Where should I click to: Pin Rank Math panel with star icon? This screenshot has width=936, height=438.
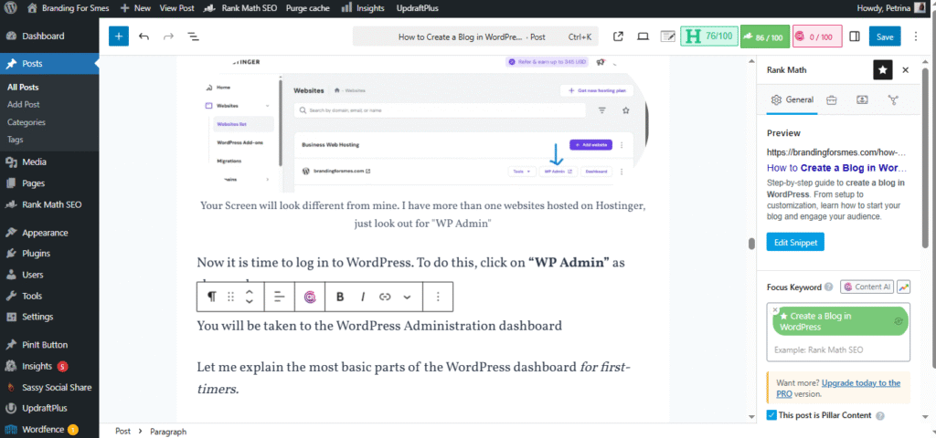(x=882, y=69)
